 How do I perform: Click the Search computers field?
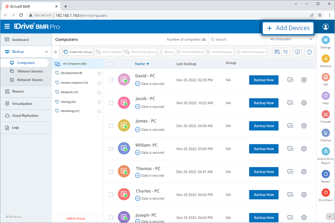[x=237, y=39]
